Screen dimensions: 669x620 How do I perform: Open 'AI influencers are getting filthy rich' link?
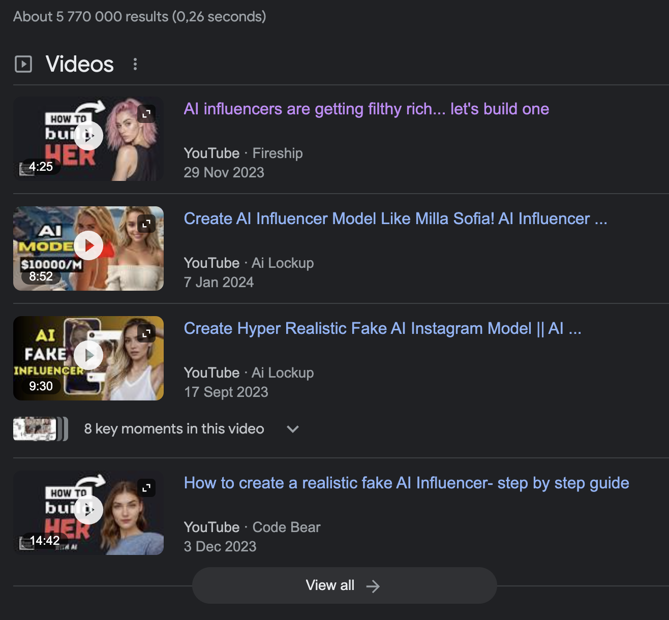coord(366,109)
